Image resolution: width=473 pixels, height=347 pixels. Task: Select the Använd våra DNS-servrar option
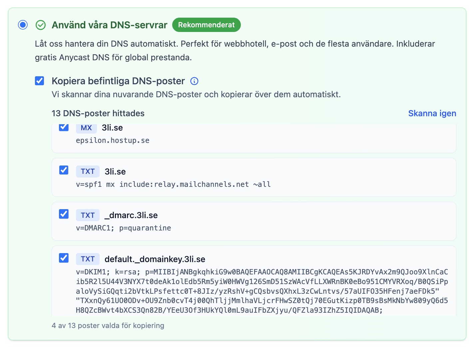click(22, 25)
